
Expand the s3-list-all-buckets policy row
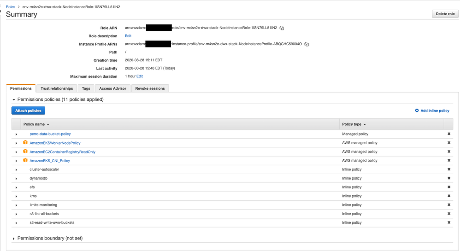17,214
